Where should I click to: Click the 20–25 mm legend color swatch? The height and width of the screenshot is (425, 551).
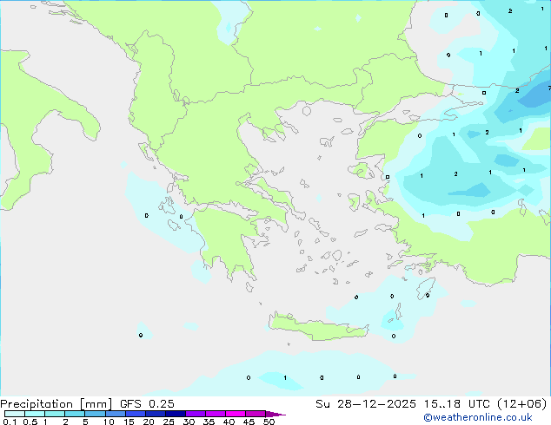tap(156, 414)
